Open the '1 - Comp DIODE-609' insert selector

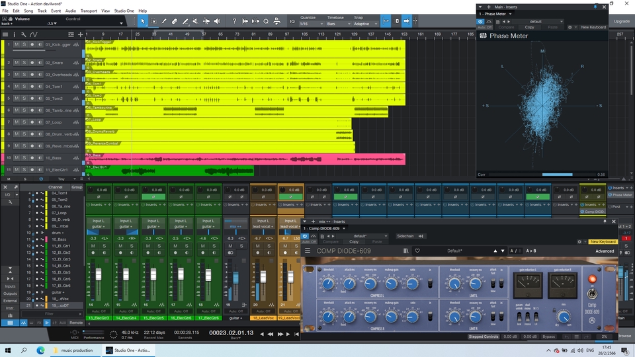pos(324,228)
